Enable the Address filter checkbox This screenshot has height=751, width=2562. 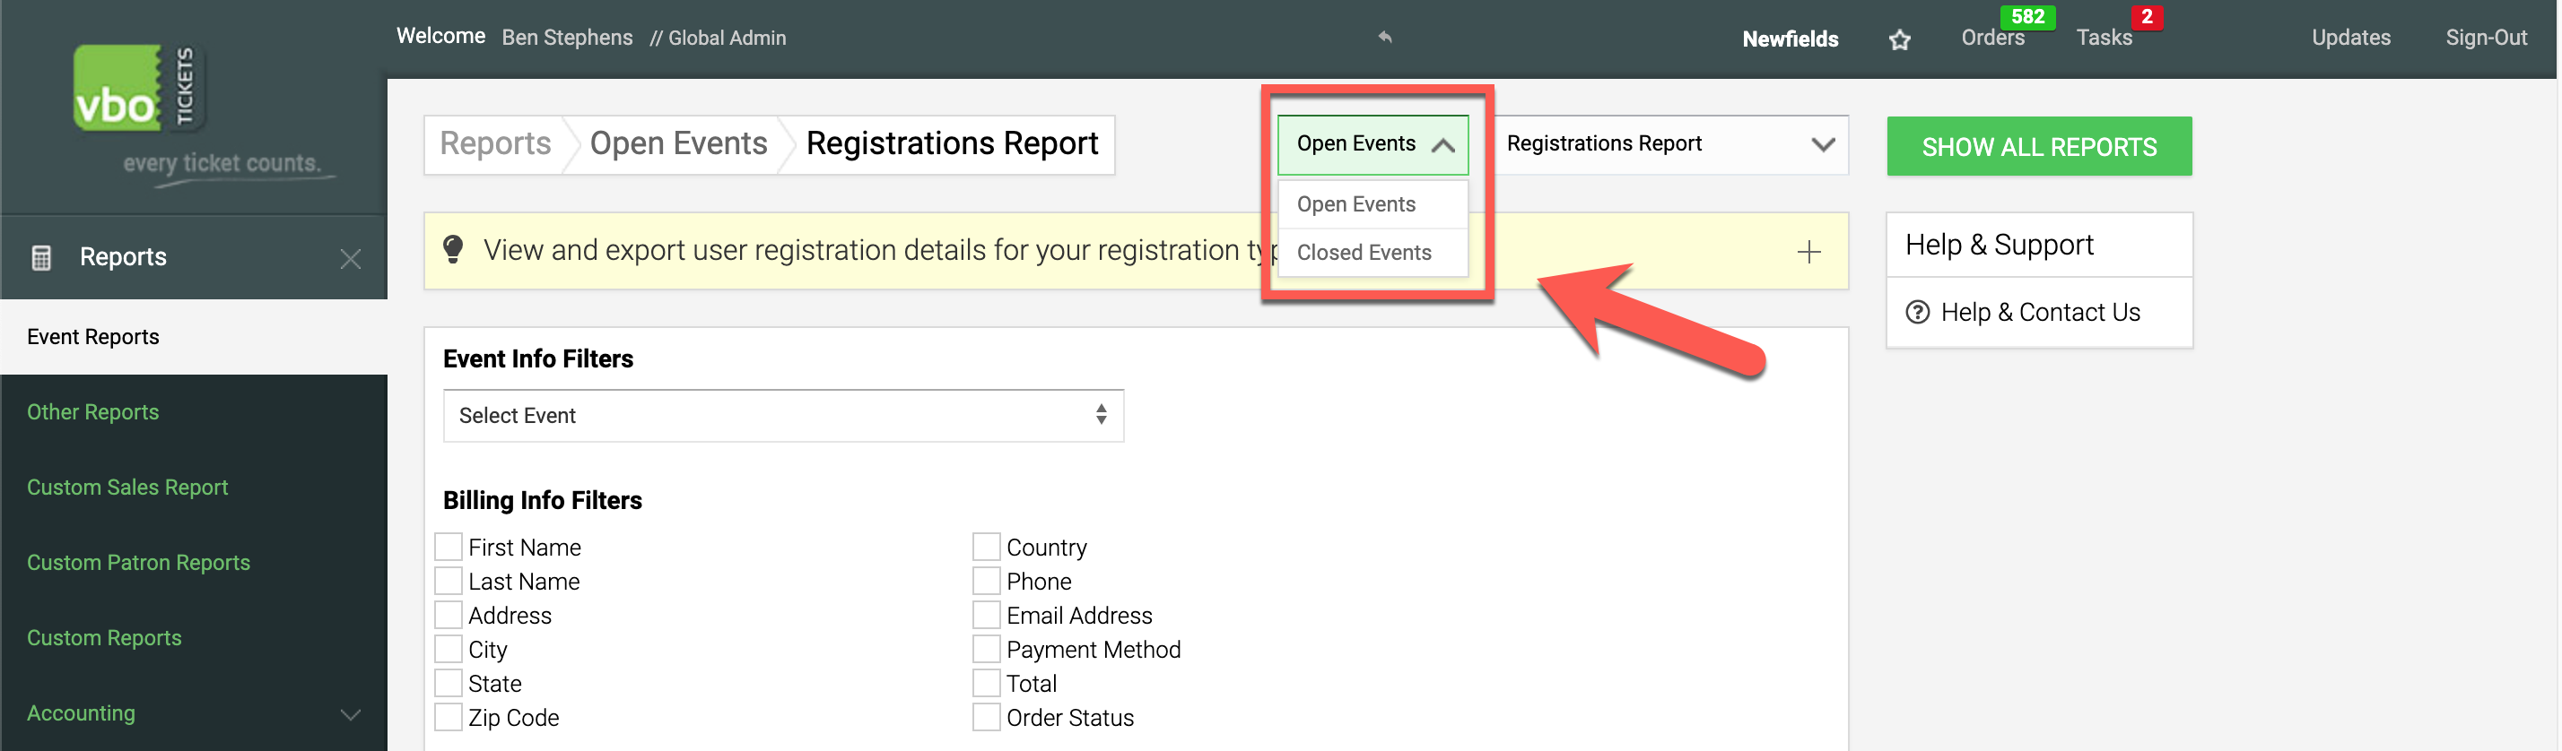pyautogui.click(x=449, y=614)
